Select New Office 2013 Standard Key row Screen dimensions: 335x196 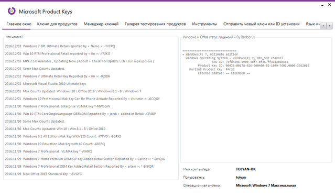point(44,174)
